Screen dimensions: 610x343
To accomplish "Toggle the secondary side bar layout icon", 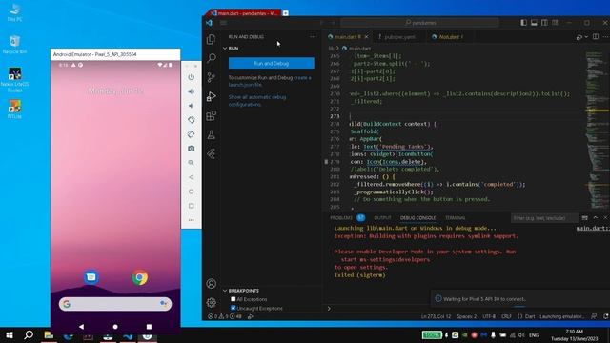I will coord(544,23).
